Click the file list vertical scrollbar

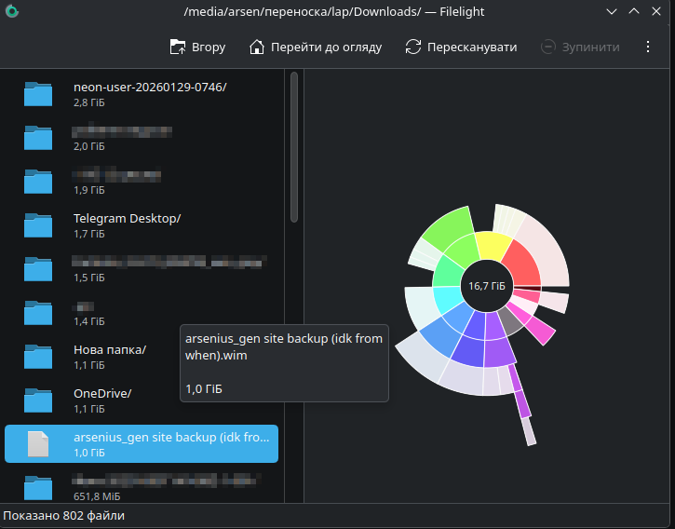(x=294, y=149)
